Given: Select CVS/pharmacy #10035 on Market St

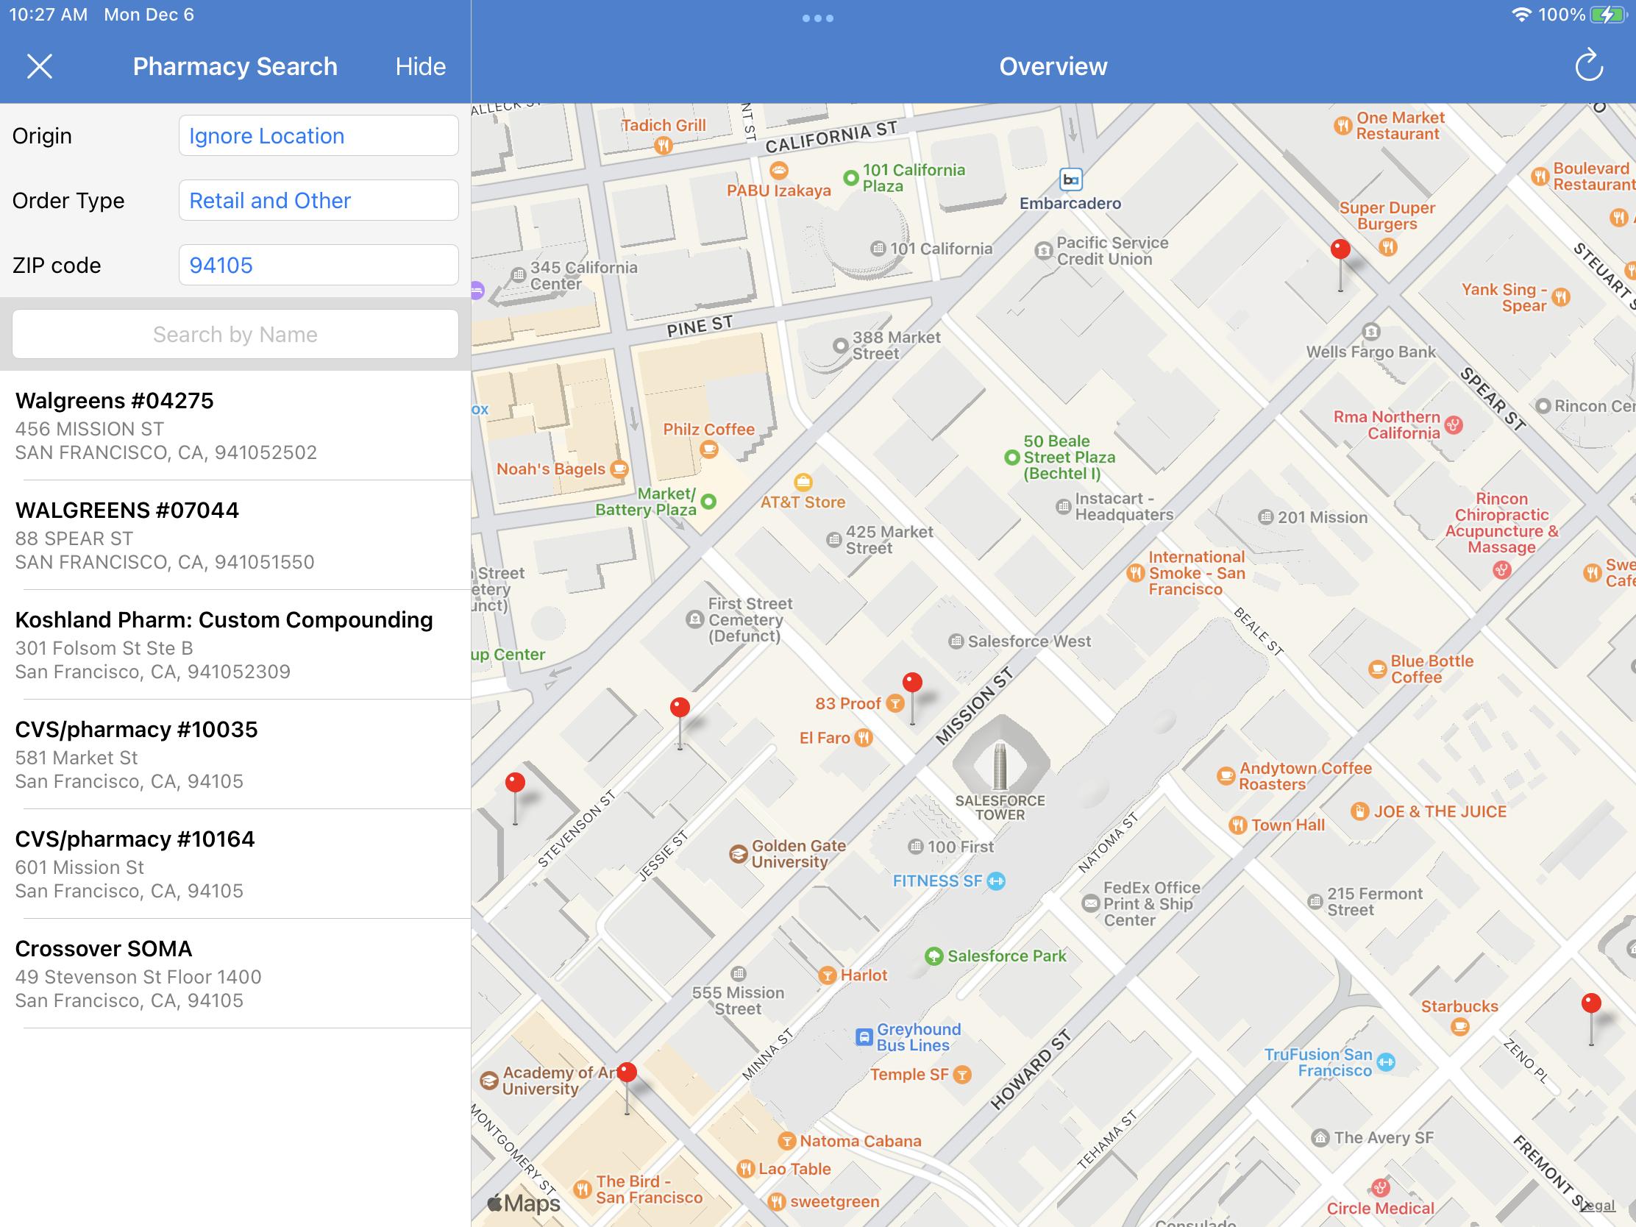Looking at the screenshot, I should tap(235, 754).
